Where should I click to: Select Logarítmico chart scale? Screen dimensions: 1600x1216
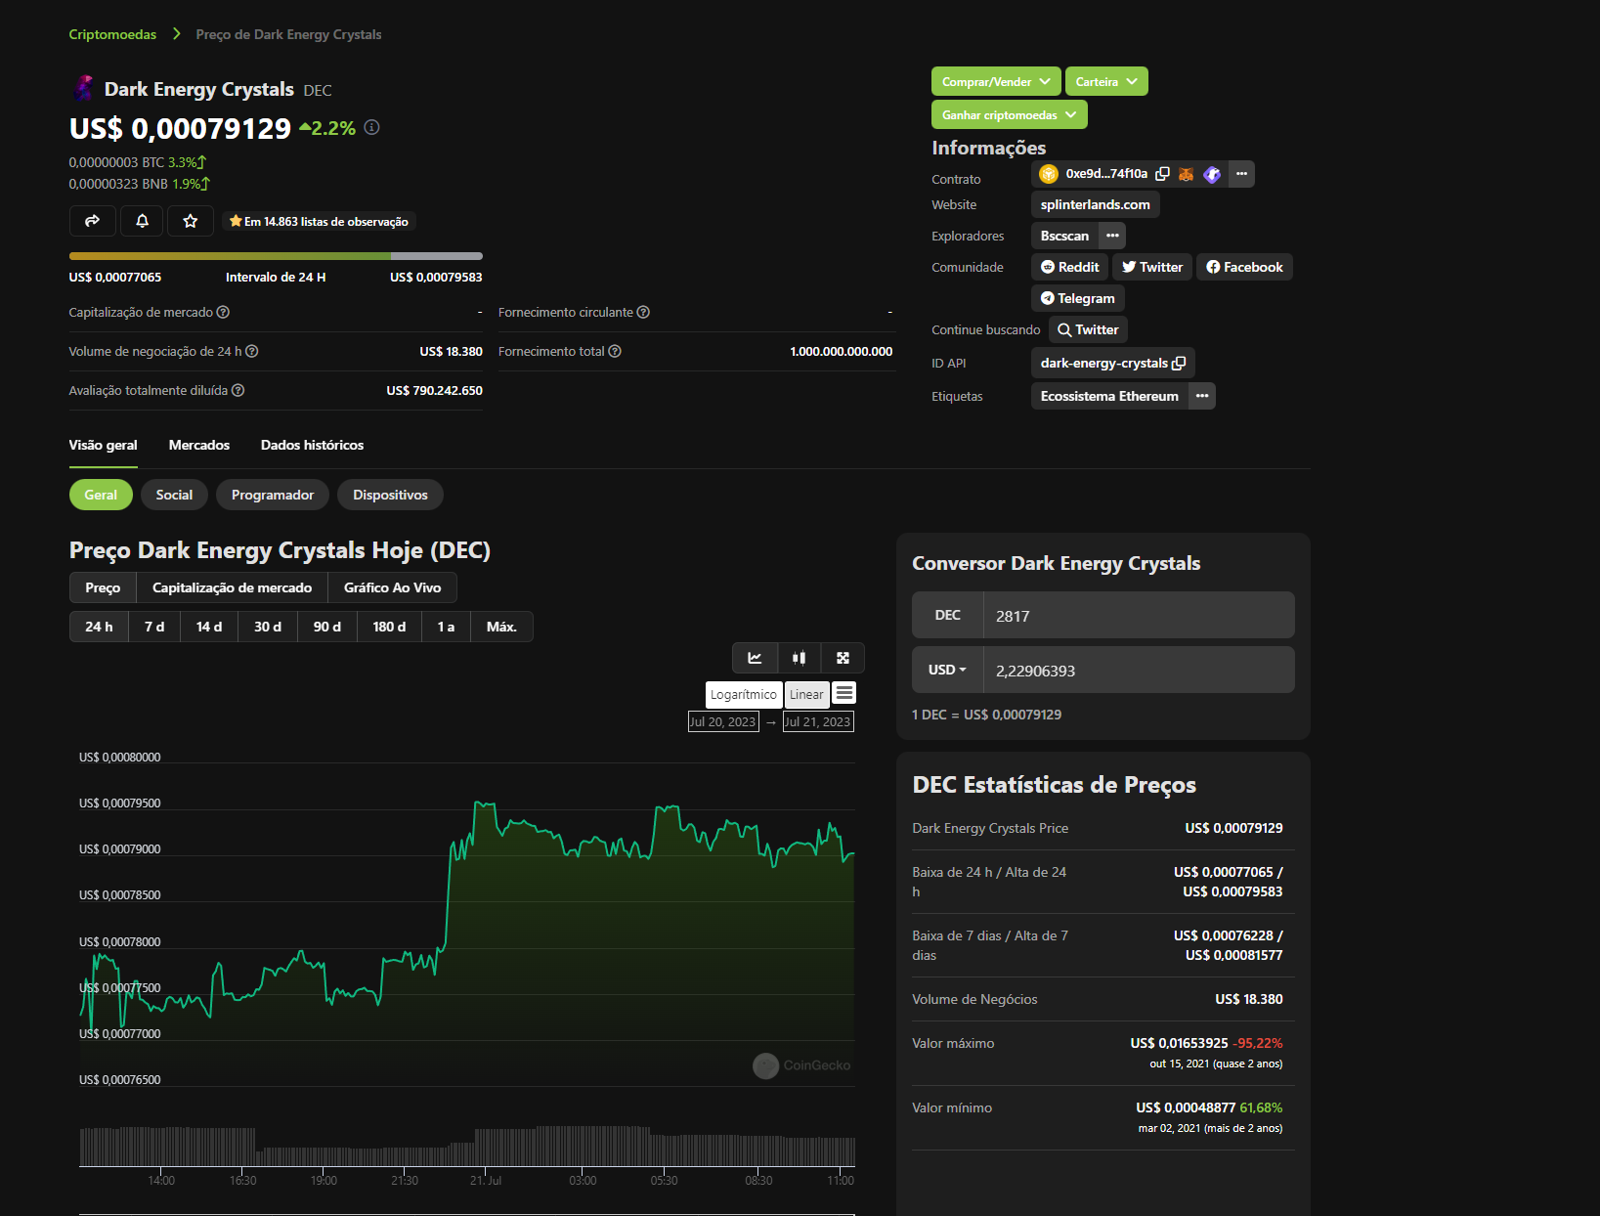(744, 694)
